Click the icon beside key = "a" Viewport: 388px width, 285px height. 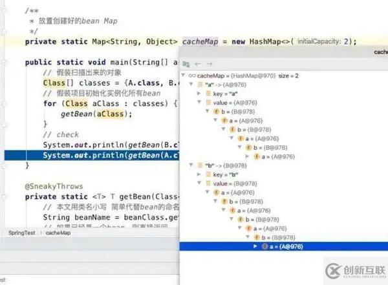tap(208, 94)
